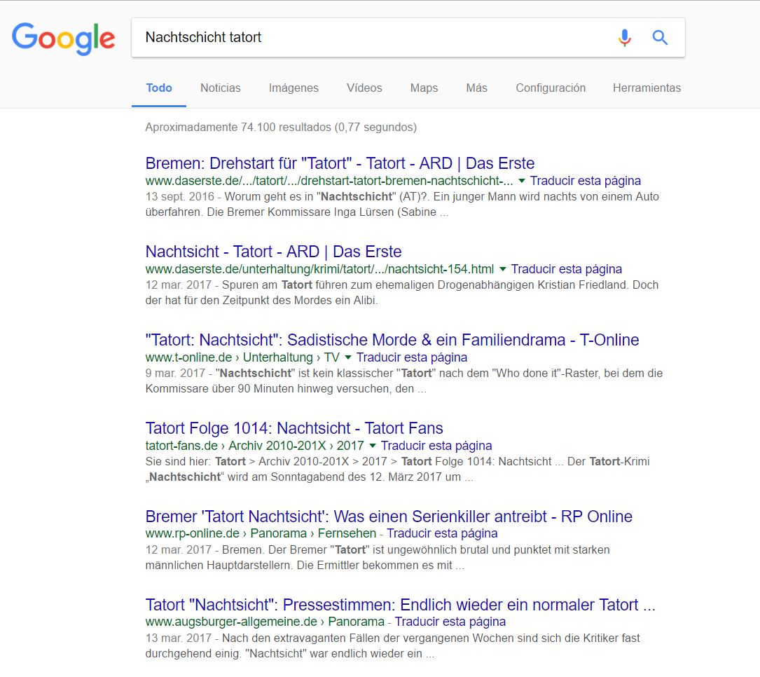This screenshot has height=677, width=760.
Task: Click snippet starting 12 mar. 2017 - Spuren am Tatort
Action: (x=402, y=293)
